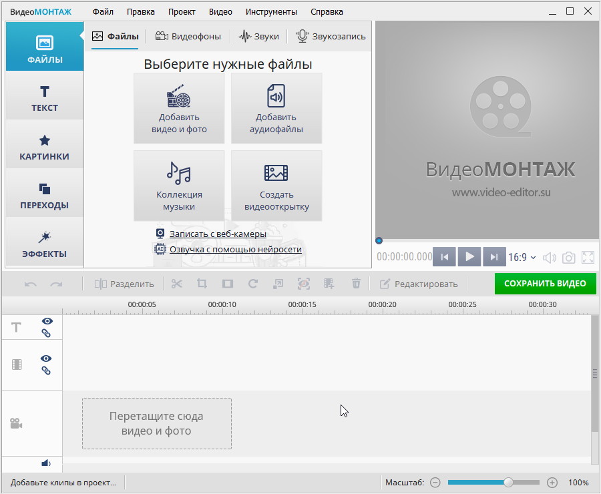Click the text track T icon
601x494 pixels.
[16, 327]
